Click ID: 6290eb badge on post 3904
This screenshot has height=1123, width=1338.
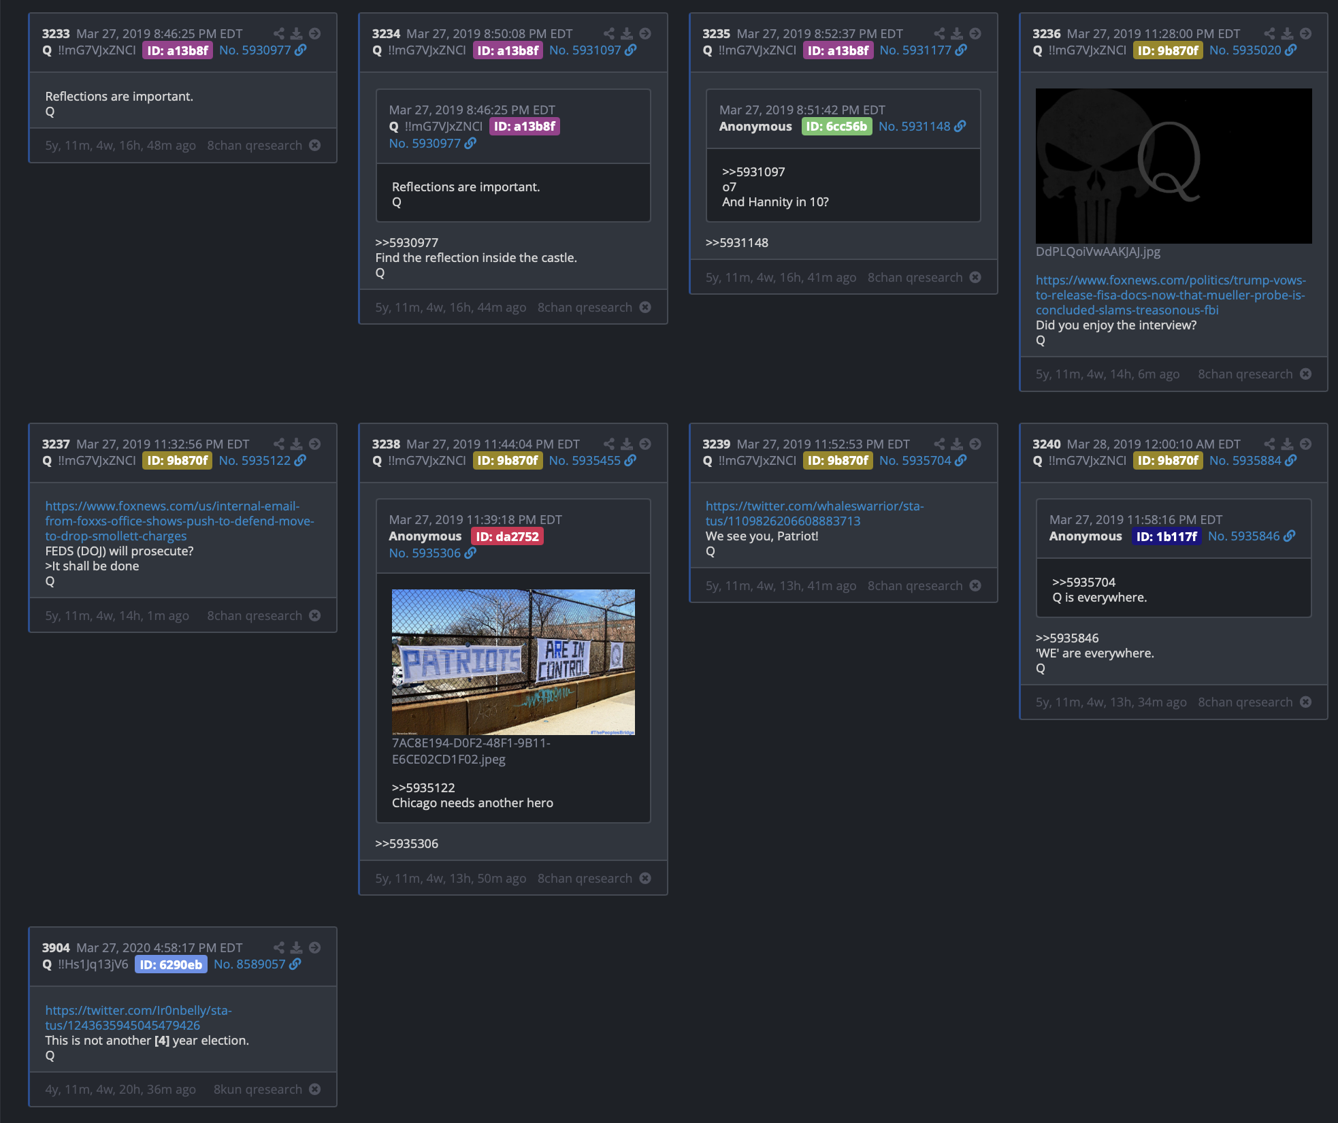click(171, 964)
